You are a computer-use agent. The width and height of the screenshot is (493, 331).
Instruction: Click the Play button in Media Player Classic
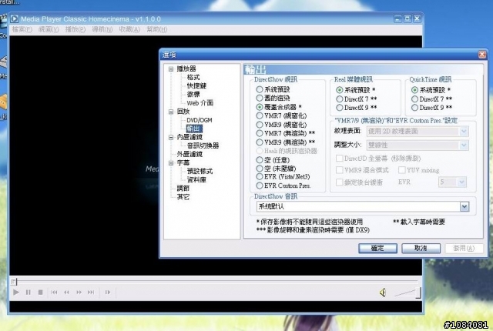(16, 293)
